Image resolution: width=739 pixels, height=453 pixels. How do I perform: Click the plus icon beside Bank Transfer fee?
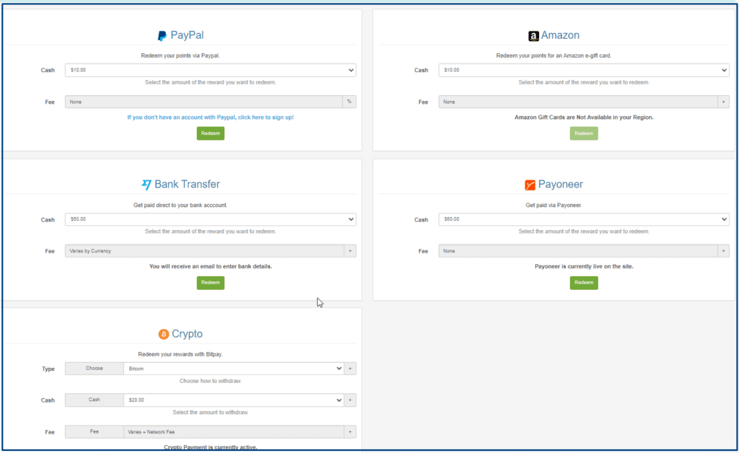pyautogui.click(x=349, y=251)
